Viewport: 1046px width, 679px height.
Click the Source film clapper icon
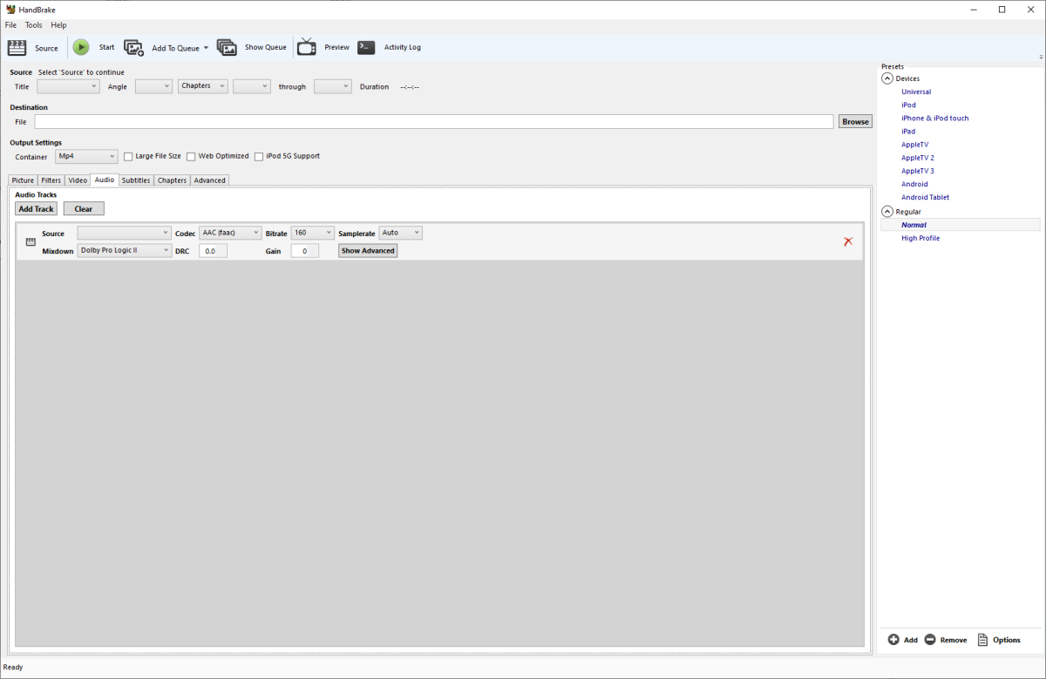pos(17,48)
